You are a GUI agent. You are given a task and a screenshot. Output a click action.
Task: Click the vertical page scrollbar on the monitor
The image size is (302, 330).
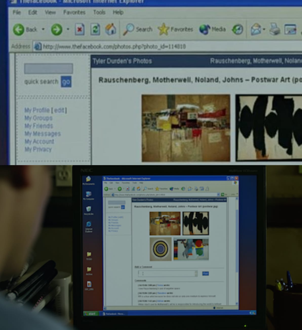(x=237, y=251)
